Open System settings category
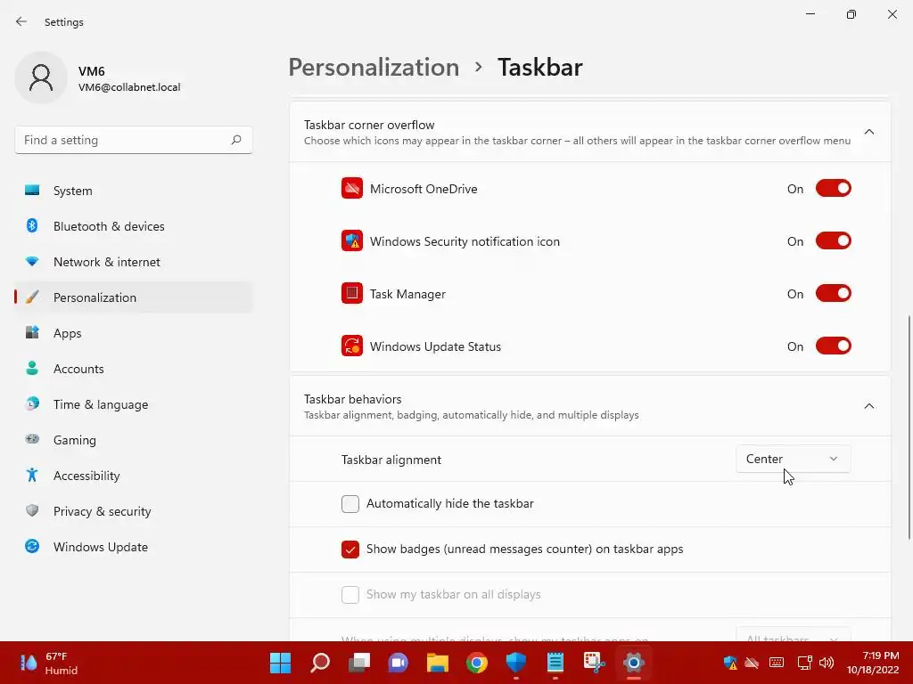The height and width of the screenshot is (684, 913). point(134,191)
